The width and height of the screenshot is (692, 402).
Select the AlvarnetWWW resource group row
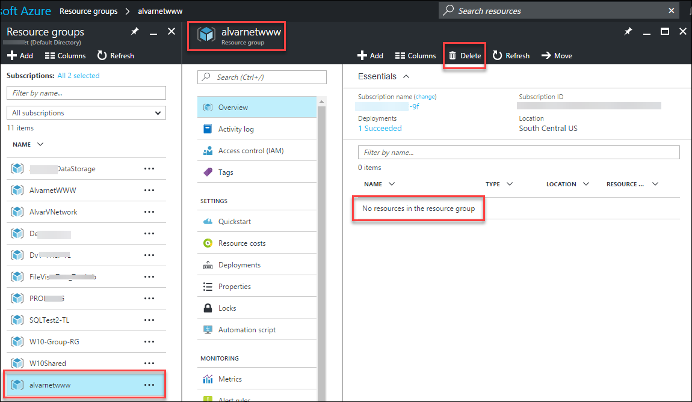87,190
